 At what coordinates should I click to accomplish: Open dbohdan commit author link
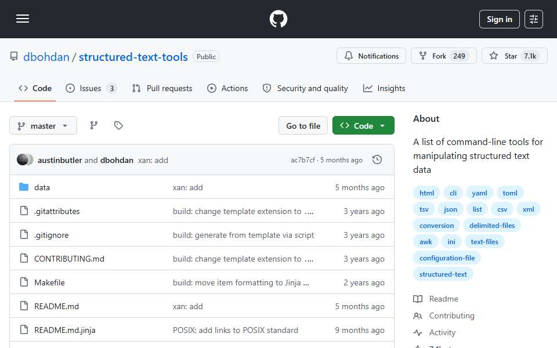point(117,161)
